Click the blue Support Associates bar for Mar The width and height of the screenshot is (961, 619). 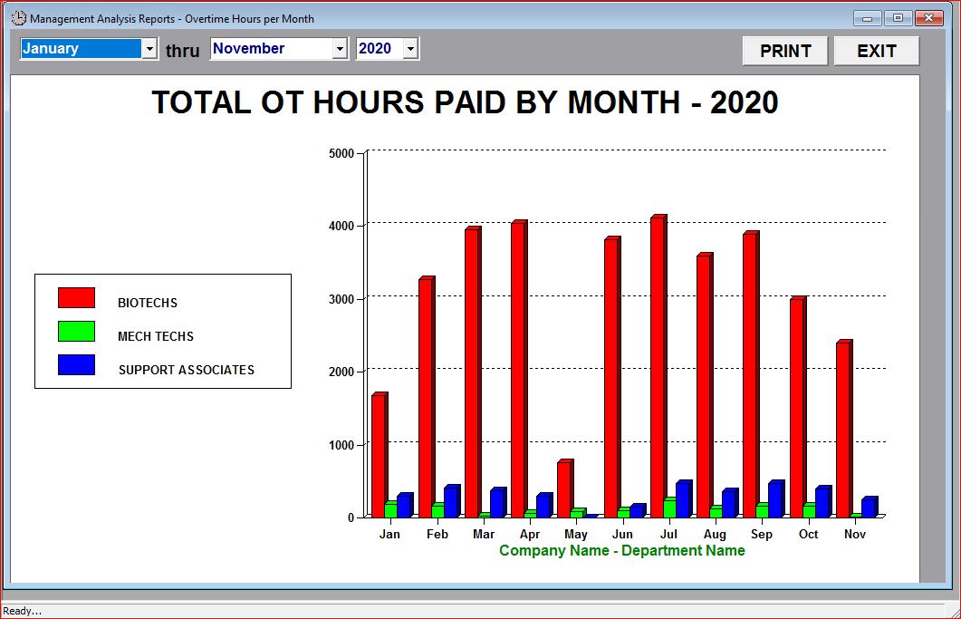click(x=497, y=504)
